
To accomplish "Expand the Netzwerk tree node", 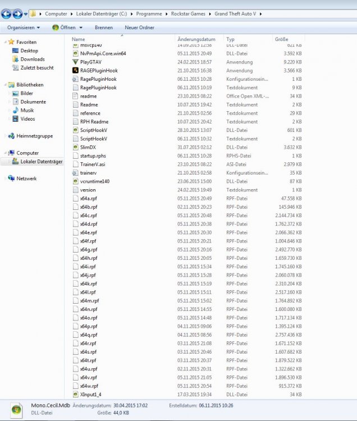I will (5, 179).
